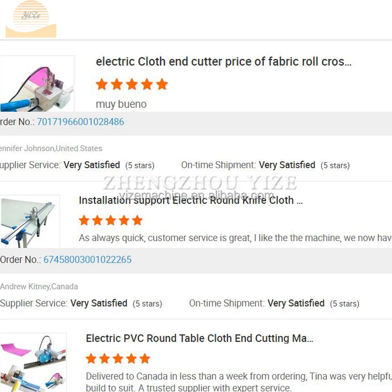Click the star rating of third review
This screenshot has height=392, width=392.
click(x=118, y=359)
